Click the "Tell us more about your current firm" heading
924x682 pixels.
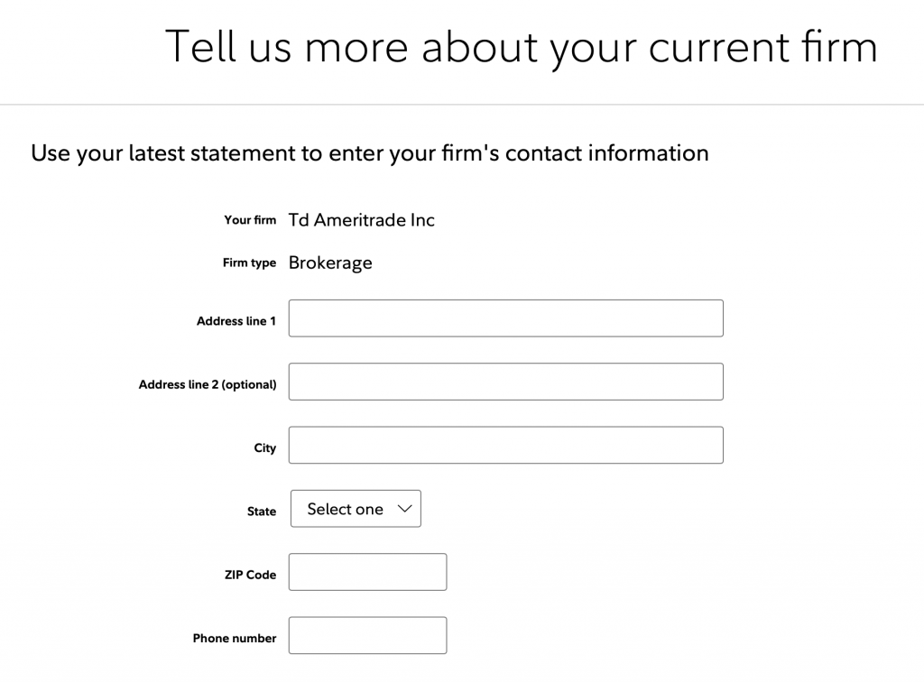(x=522, y=46)
